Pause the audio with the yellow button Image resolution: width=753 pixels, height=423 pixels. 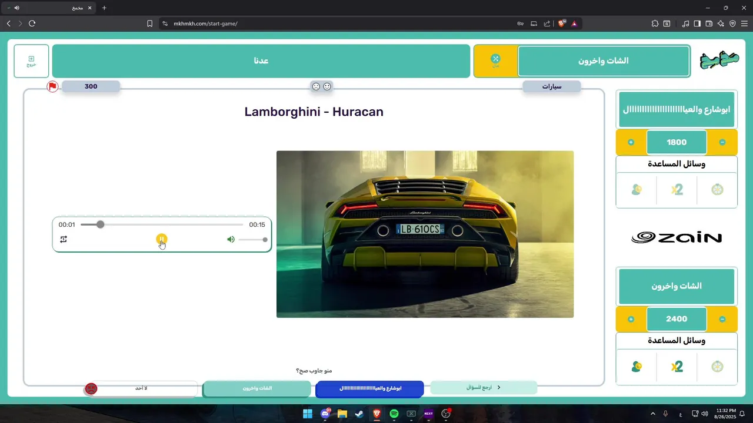click(162, 239)
